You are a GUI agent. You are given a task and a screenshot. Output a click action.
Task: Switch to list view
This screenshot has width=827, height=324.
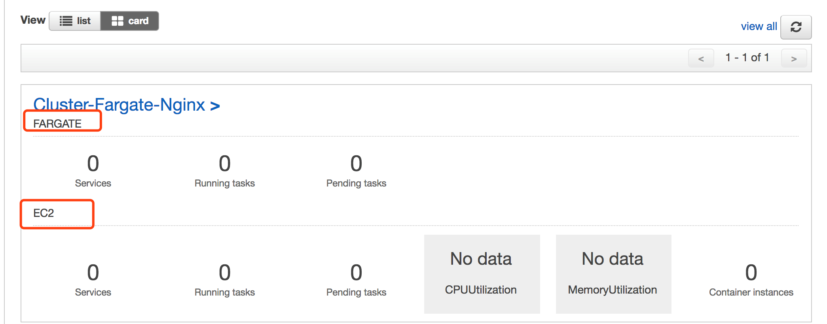[x=75, y=21]
